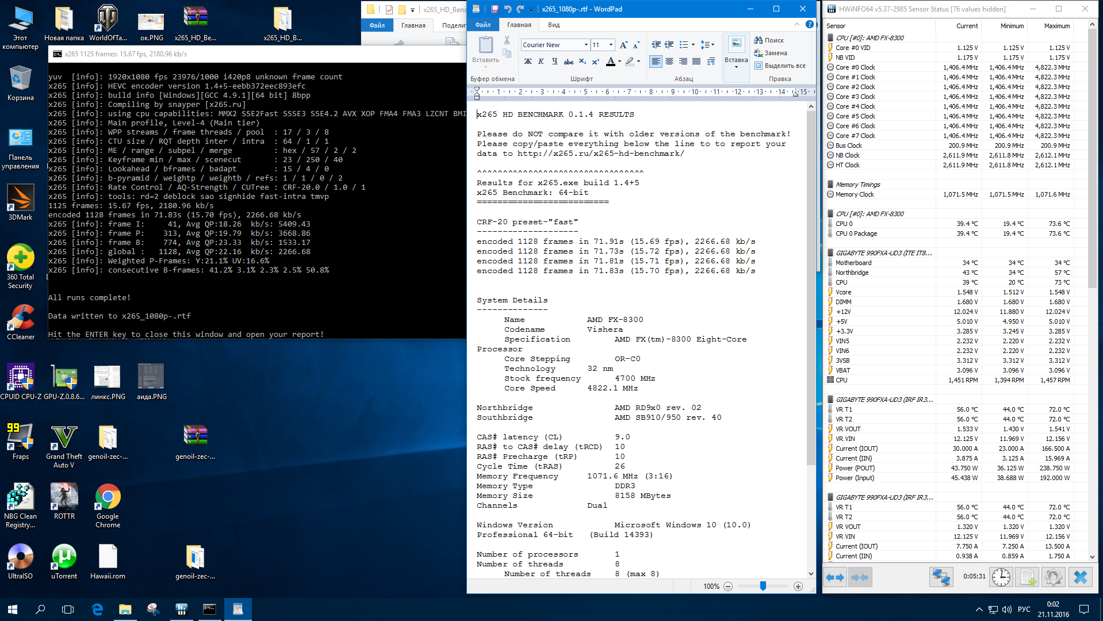Switch to the Вид tab in WordPad
This screenshot has width=1103, height=621.
553,25
